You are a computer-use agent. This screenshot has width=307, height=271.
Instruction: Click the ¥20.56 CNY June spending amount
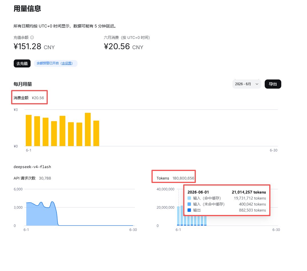click(x=123, y=47)
